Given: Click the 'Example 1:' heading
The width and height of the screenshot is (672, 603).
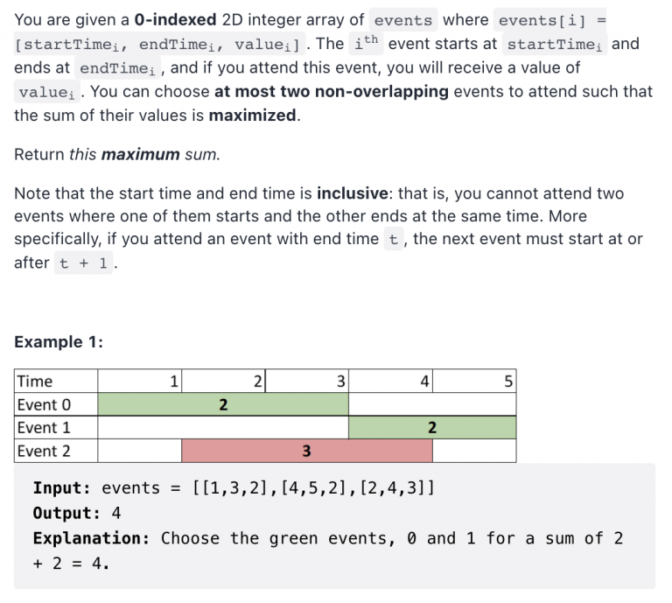Looking at the screenshot, I should pos(59,342).
